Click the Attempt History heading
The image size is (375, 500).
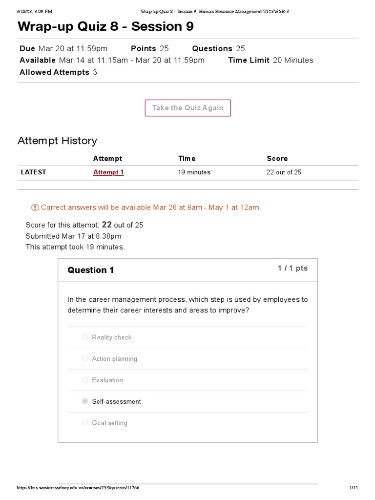click(x=57, y=141)
